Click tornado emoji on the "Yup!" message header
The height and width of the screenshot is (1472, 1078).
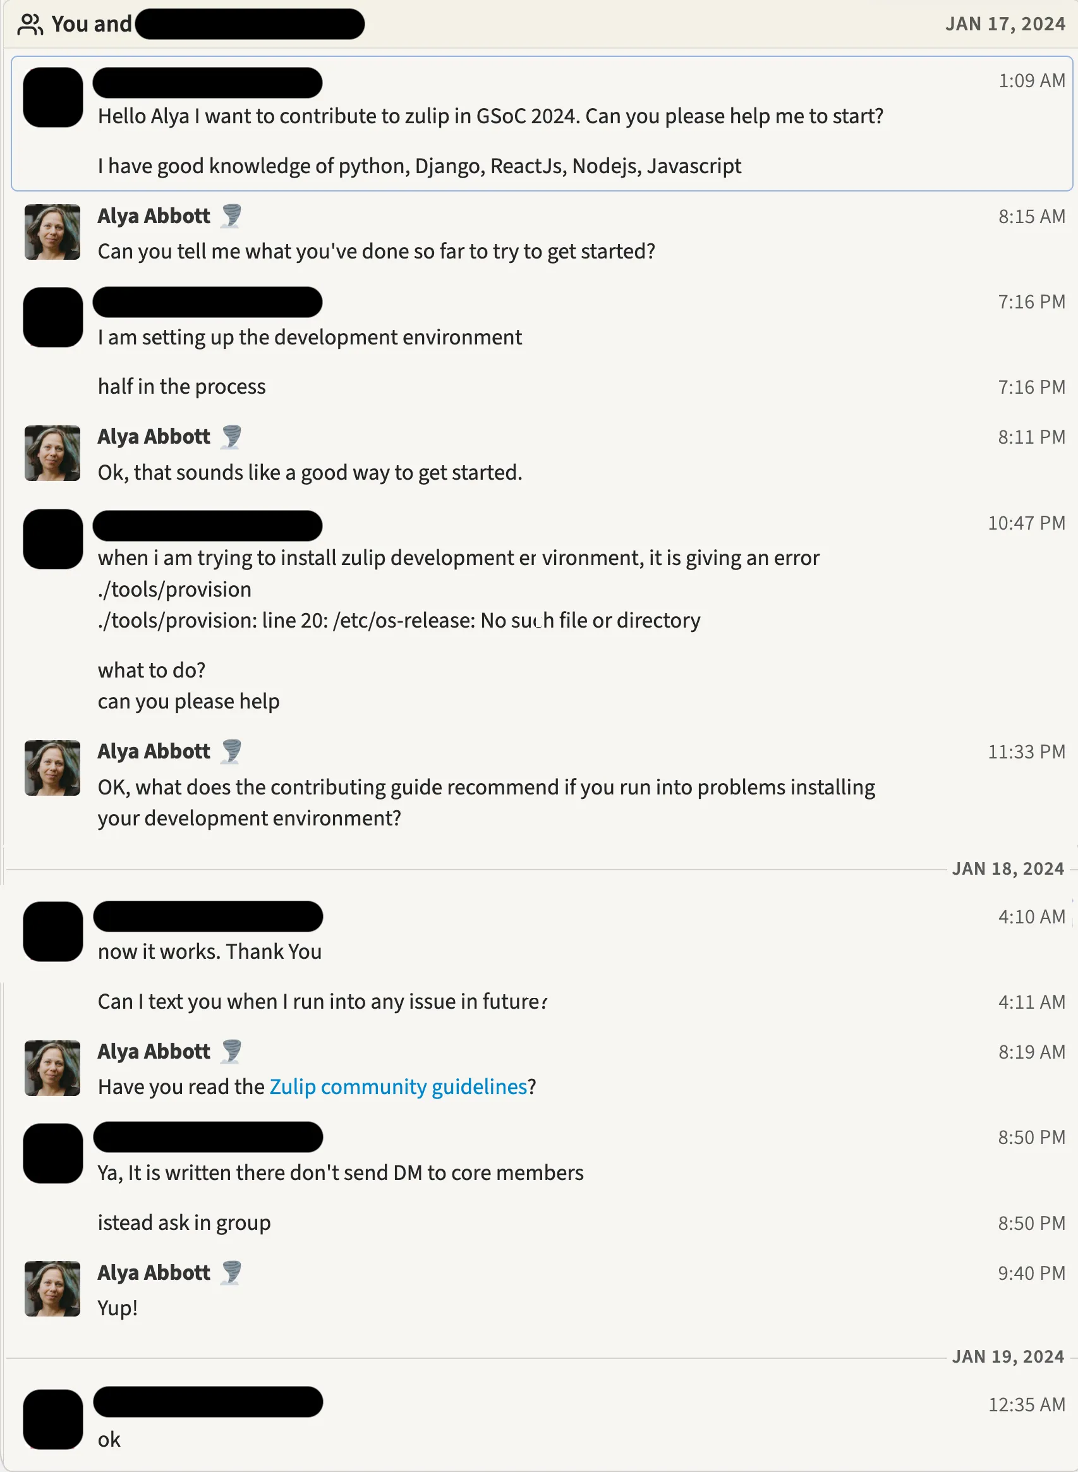(x=231, y=1273)
